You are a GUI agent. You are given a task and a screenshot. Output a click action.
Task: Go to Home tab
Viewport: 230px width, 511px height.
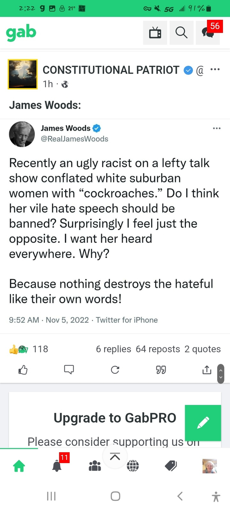pos(19,466)
